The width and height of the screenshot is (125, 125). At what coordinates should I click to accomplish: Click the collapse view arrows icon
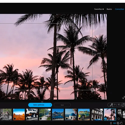(123, 97)
